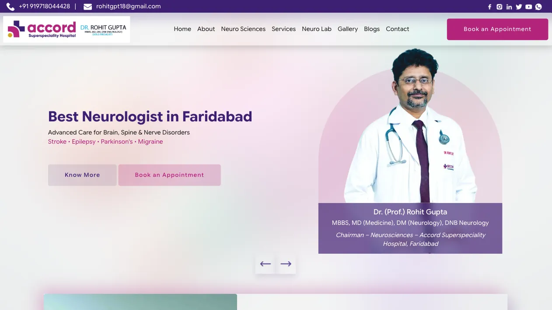This screenshot has width=552, height=310.
Task: Click email rohitgpt18@gmail.com link
Action: pos(129,6)
